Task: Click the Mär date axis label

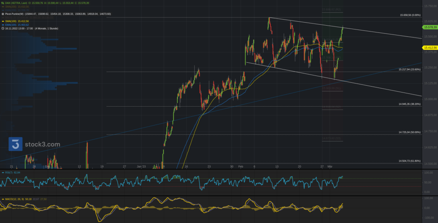Action: [x=330, y=166]
